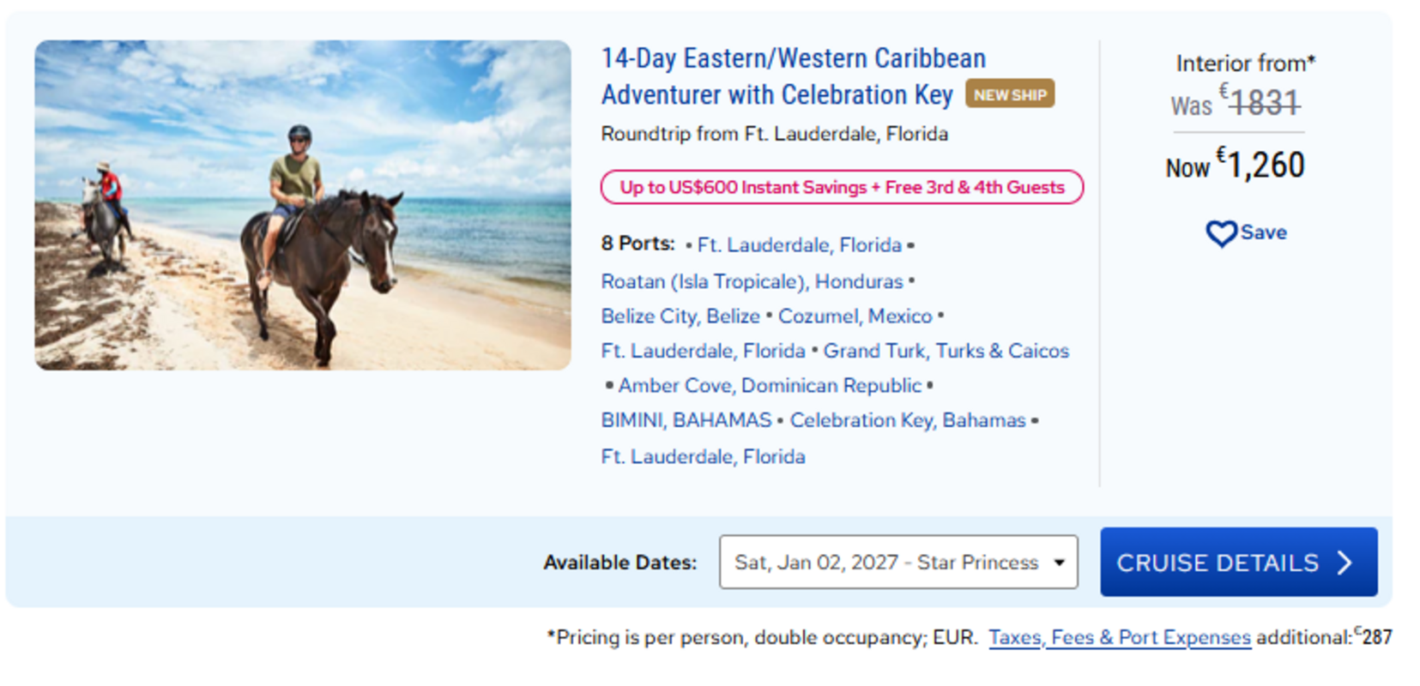Click the heart Save icon
The image size is (1420, 686).
pos(1221,233)
